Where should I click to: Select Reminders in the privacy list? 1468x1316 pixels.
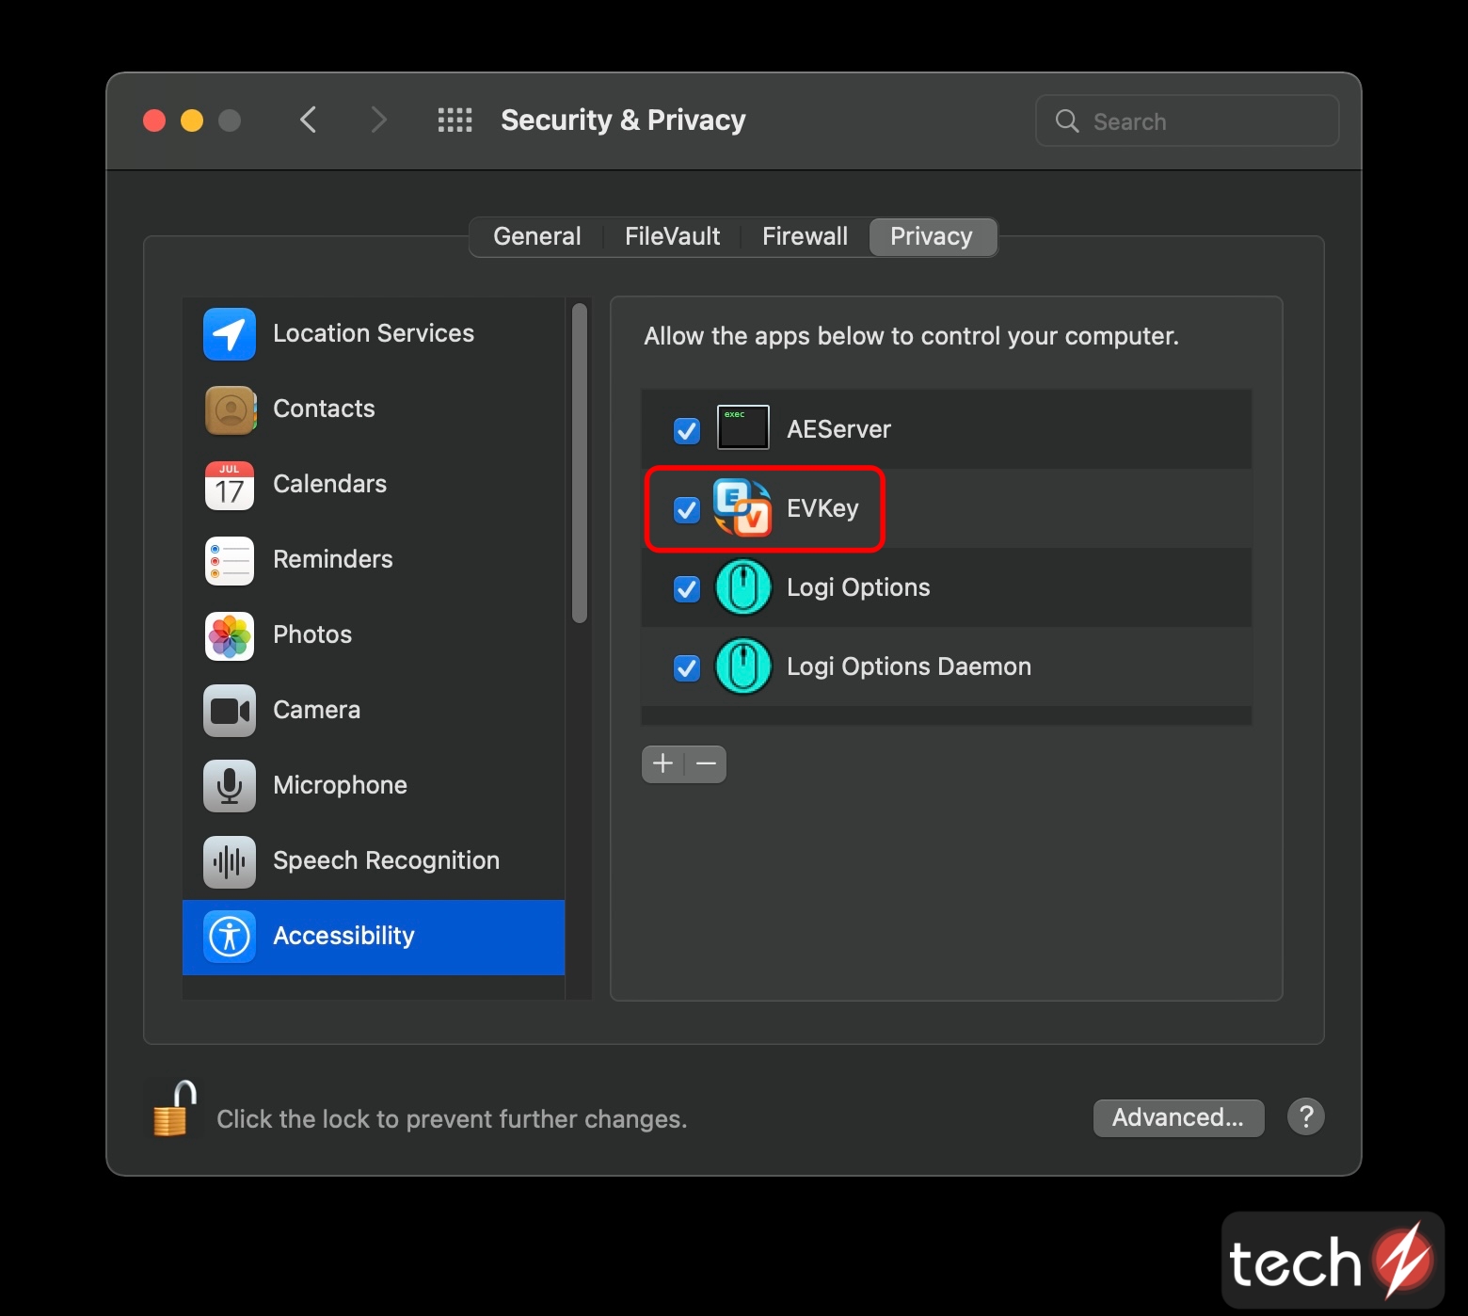coord(332,559)
